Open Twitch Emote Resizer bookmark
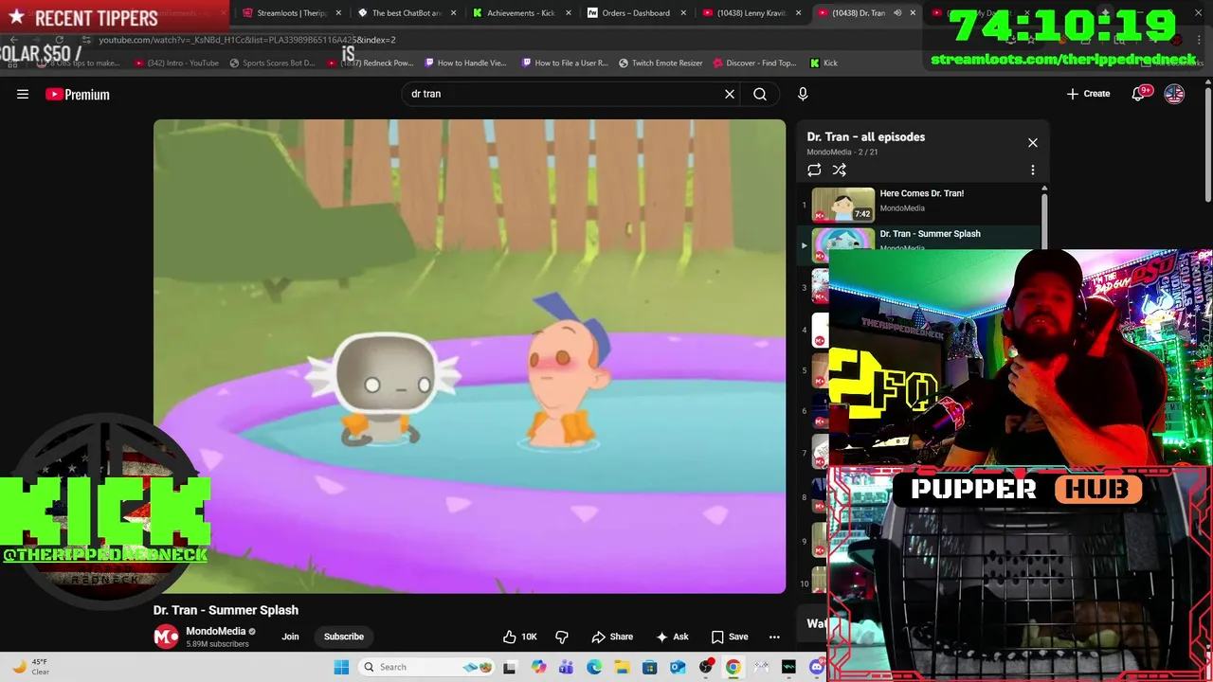The height and width of the screenshot is (682, 1213). (x=661, y=63)
